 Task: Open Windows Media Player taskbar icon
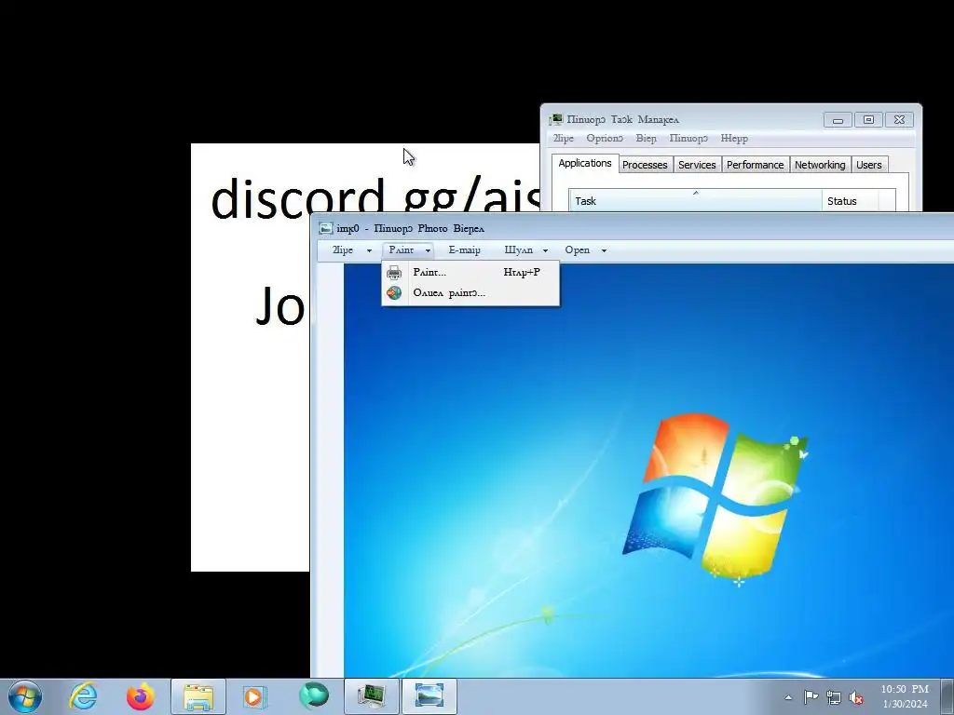tap(255, 696)
